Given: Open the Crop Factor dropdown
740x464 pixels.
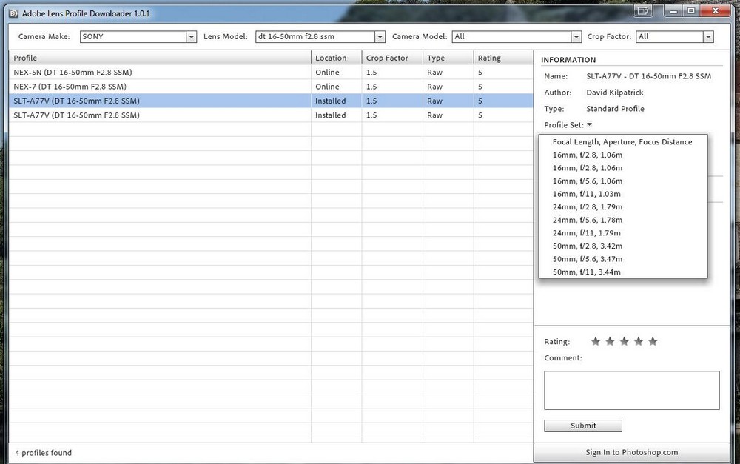Looking at the screenshot, I should 674,37.
